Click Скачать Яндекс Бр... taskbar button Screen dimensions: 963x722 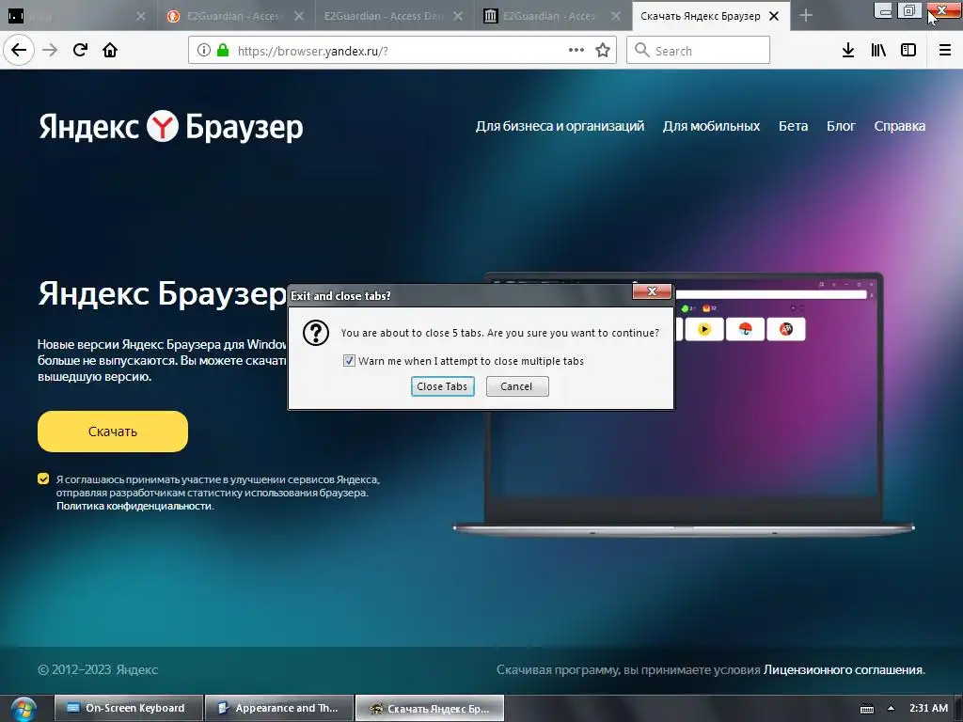click(430, 708)
